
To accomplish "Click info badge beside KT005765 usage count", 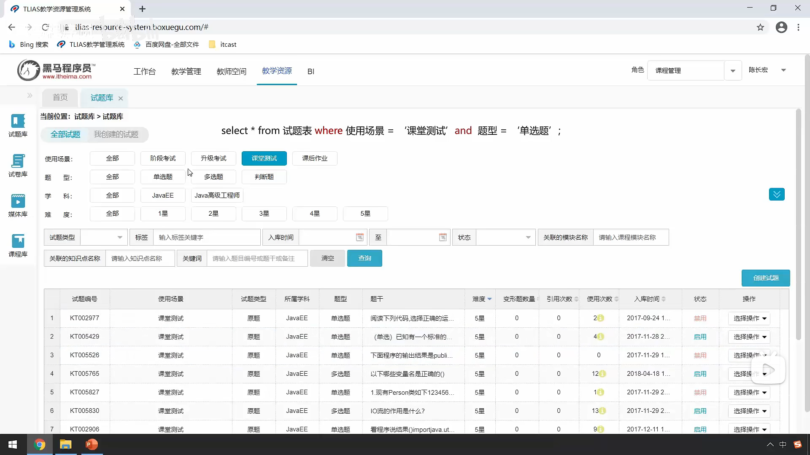I will tap(602, 374).
